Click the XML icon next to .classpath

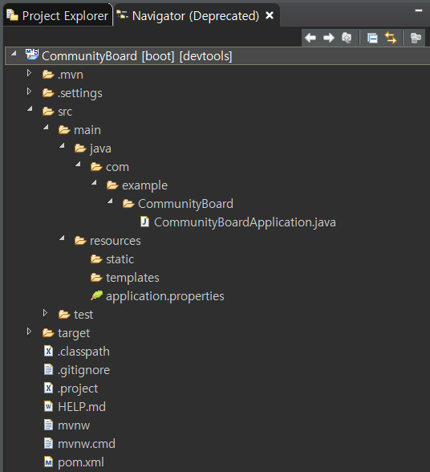48,351
